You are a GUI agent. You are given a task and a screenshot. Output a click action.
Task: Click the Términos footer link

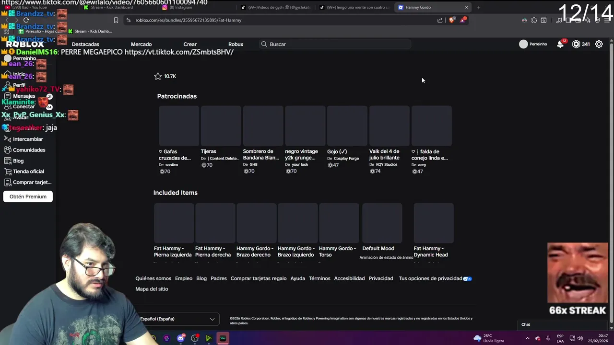319,278
